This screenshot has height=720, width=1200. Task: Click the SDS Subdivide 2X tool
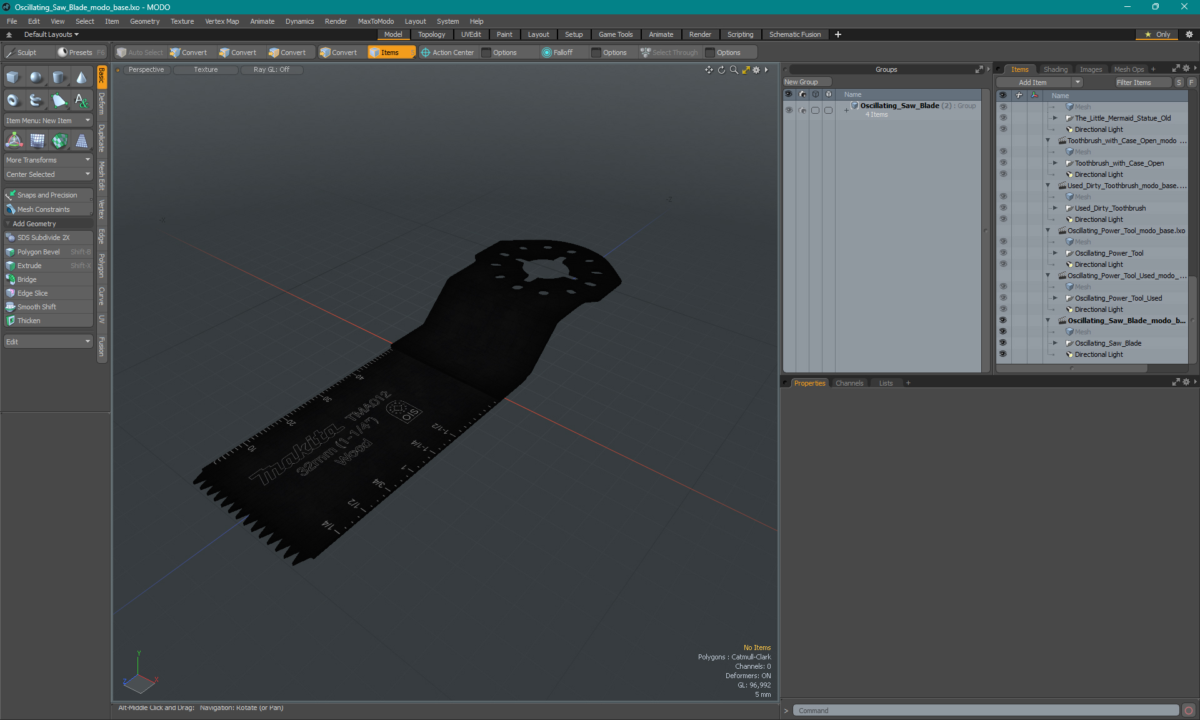click(x=49, y=237)
